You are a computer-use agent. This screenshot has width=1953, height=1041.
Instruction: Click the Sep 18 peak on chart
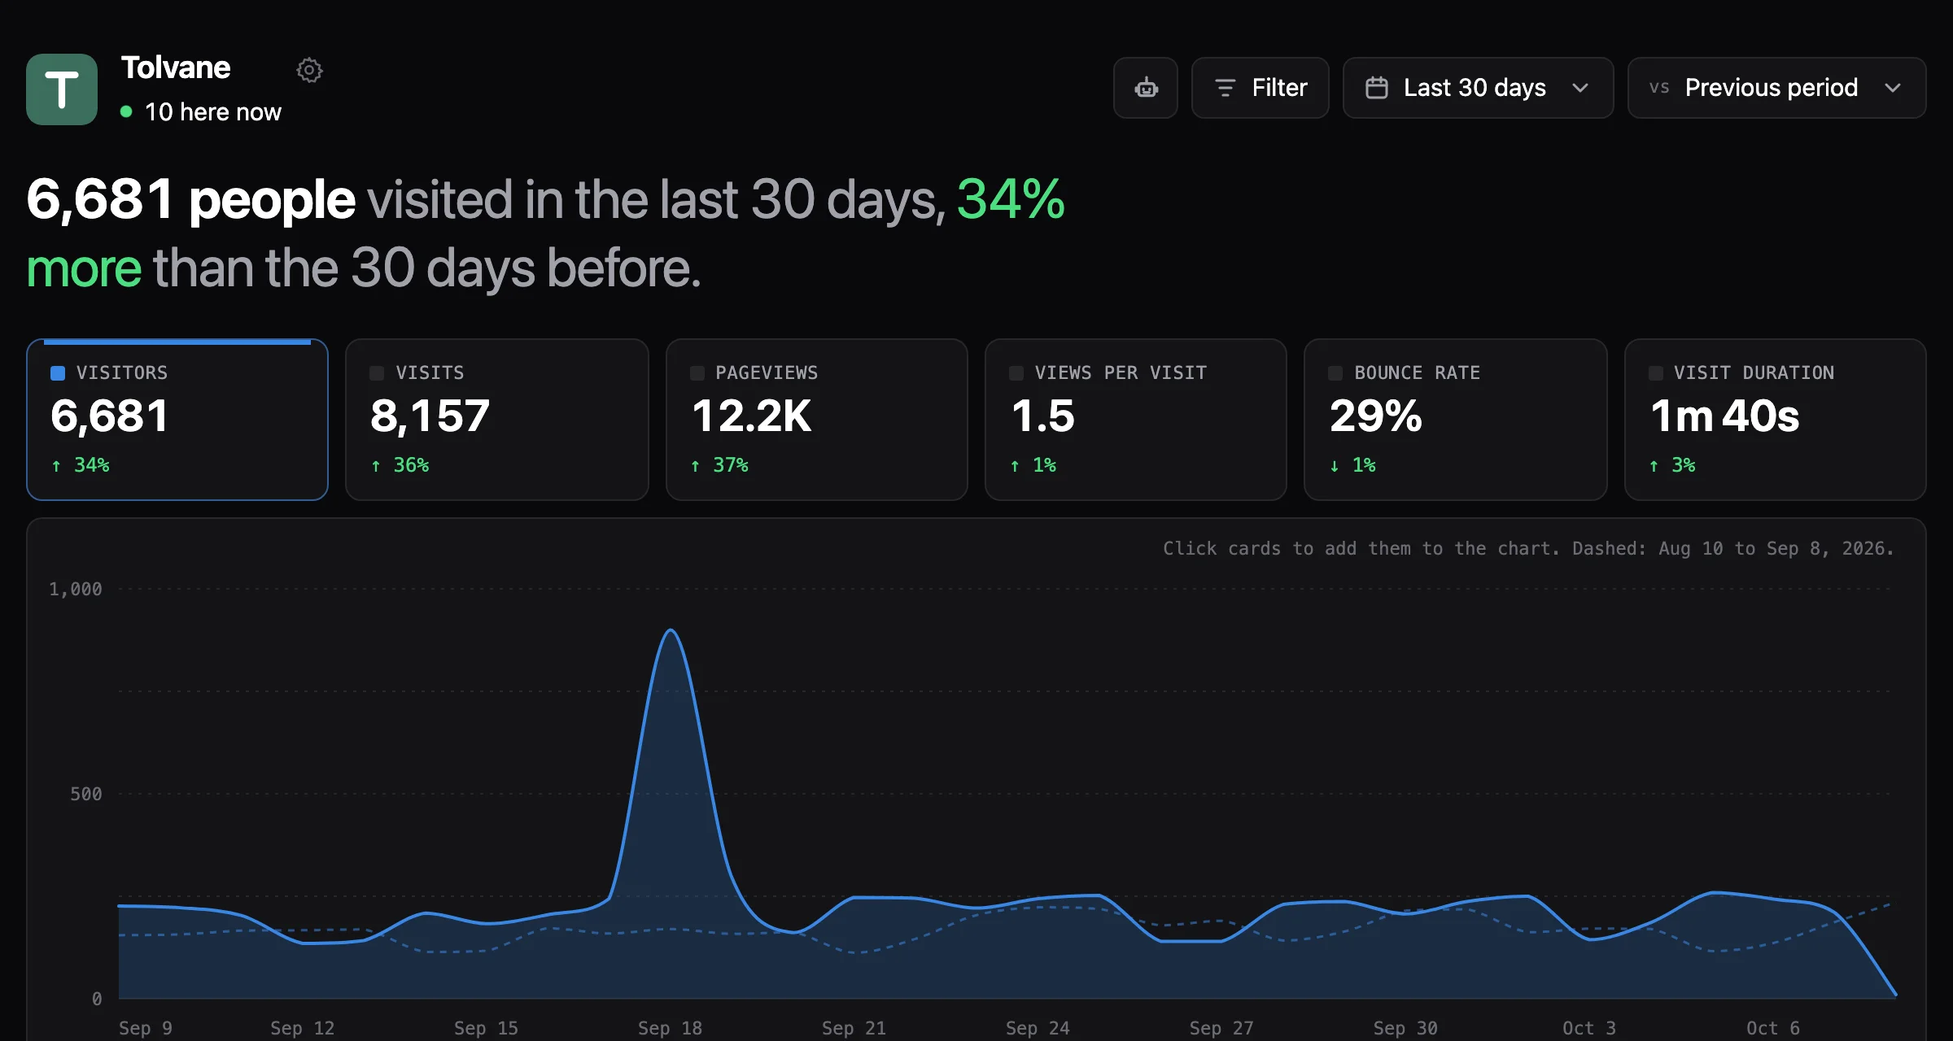[671, 630]
